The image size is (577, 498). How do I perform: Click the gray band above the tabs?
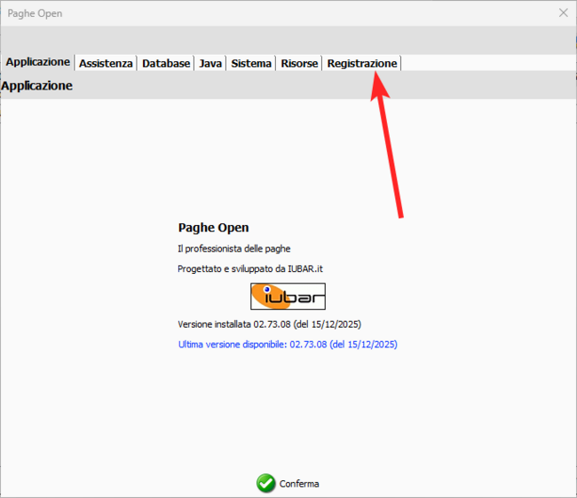tap(288, 40)
